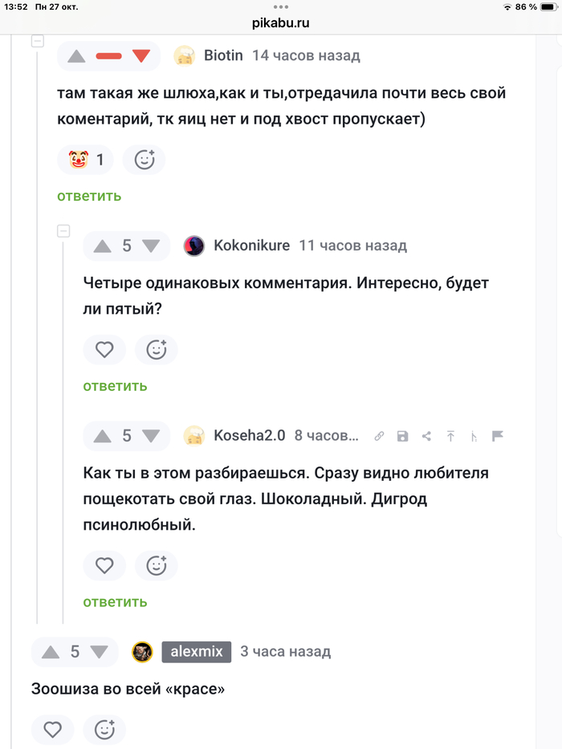Save Koseha2.0's comment via floppy icon
This screenshot has height=749, width=562.
(x=402, y=436)
